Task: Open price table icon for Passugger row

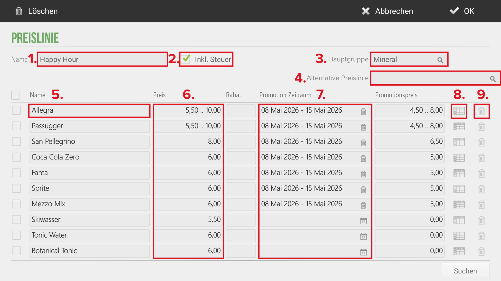Action: [459, 127]
